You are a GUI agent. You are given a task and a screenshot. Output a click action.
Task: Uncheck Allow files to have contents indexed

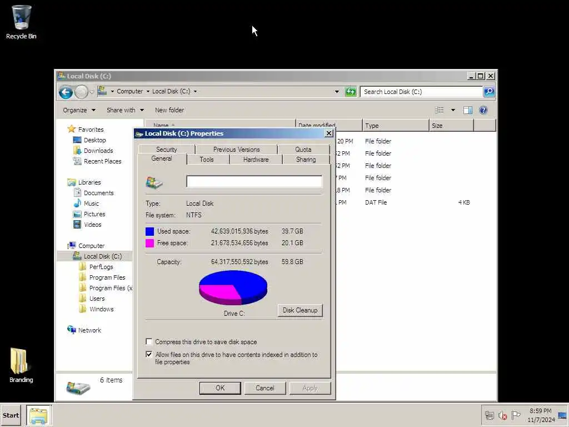coord(149,354)
